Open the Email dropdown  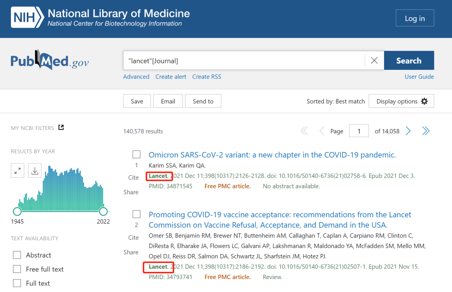[x=168, y=101]
